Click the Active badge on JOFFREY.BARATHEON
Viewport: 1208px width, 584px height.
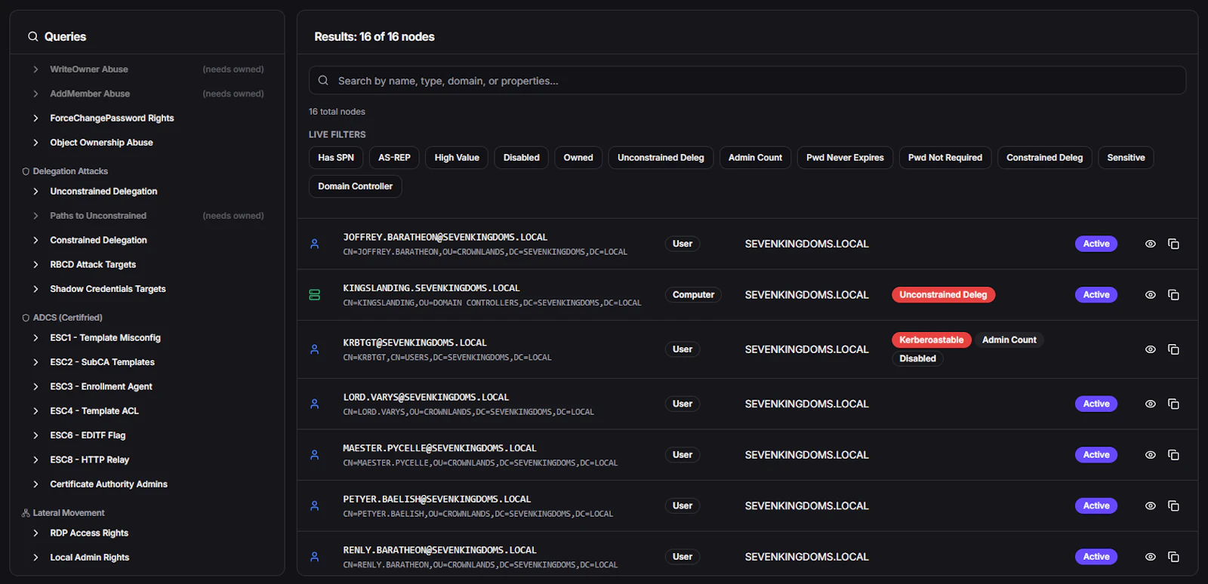[x=1096, y=244]
